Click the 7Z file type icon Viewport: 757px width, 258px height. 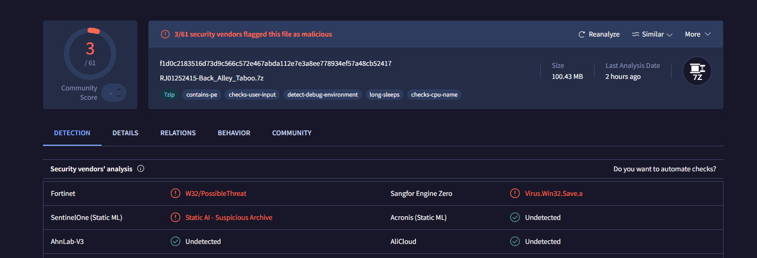pos(697,71)
